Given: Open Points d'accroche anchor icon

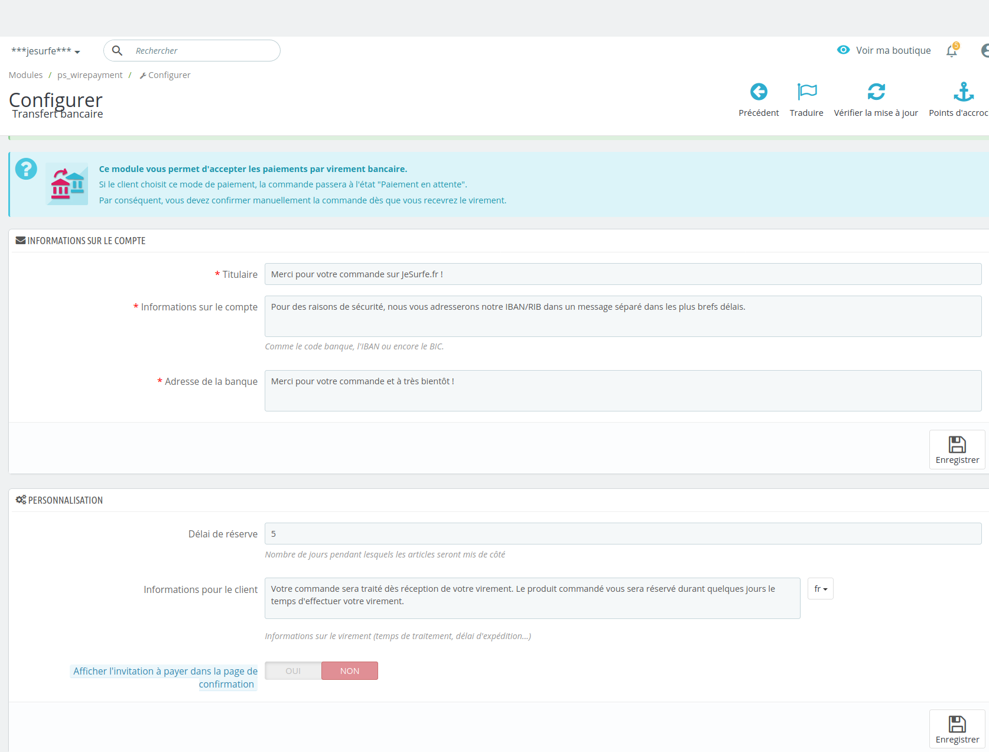Looking at the screenshot, I should coord(963,92).
